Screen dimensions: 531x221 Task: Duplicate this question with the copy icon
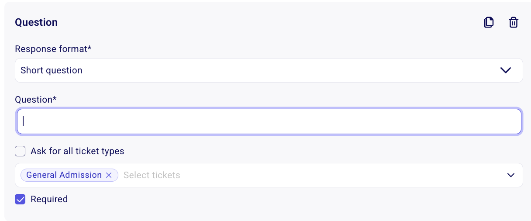[489, 22]
